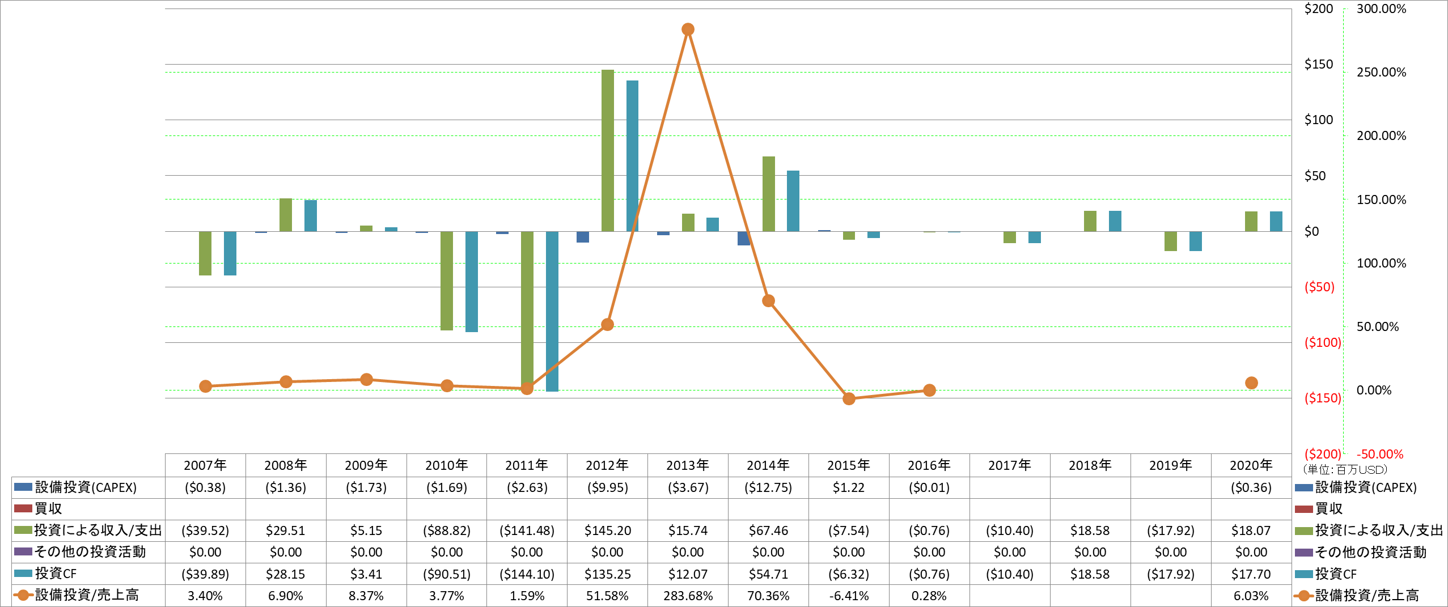The height and width of the screenshot is (607, 1448).
Task: Select the isolated orange point for 2020年
Action: click(x=1251, y=383)
